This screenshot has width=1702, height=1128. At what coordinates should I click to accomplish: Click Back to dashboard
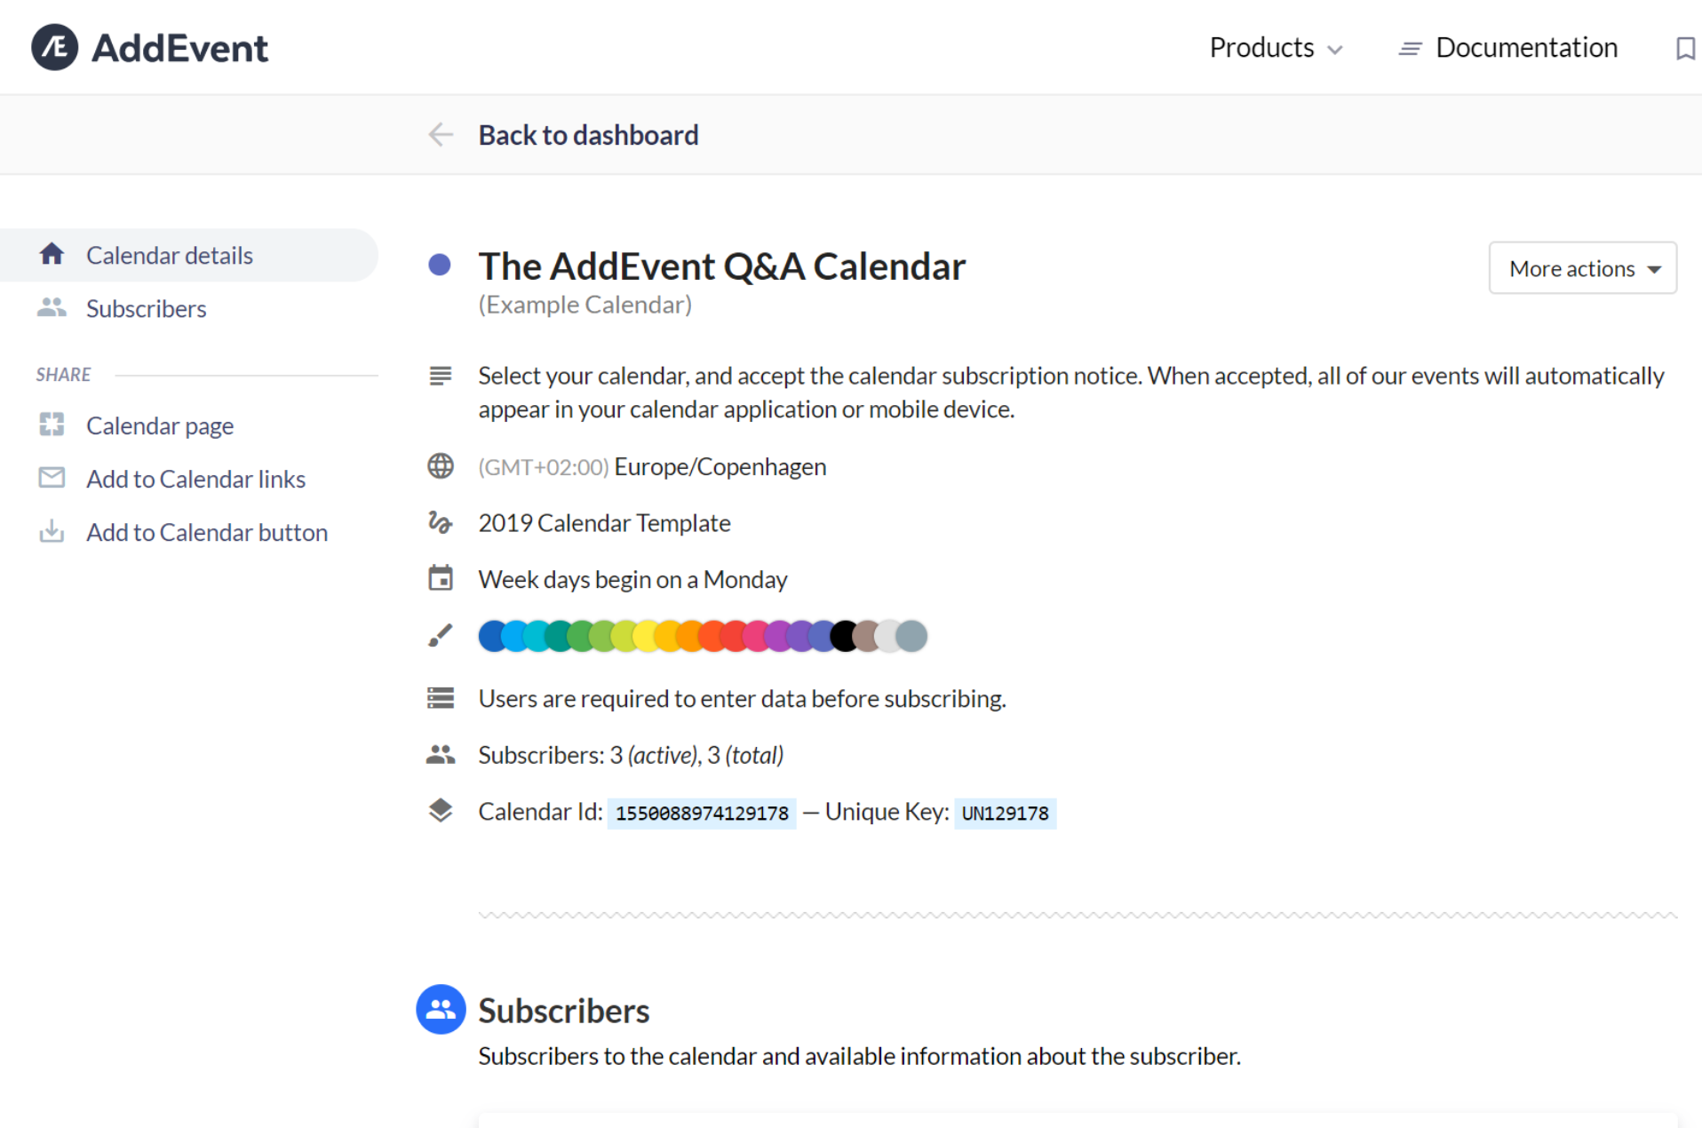pos(588,134)
